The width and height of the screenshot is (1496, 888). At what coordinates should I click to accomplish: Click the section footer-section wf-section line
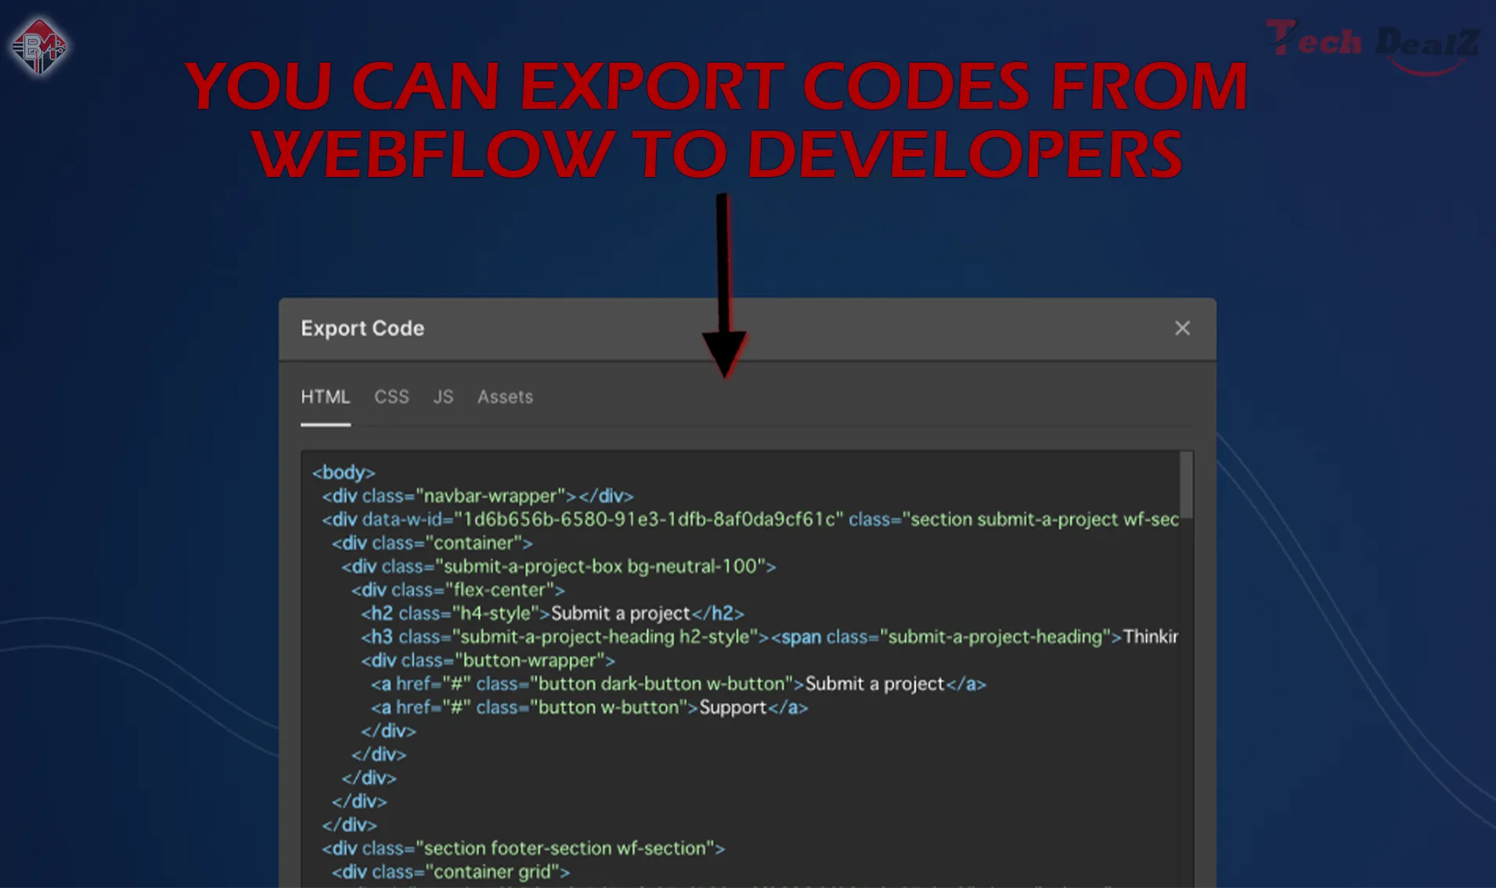pyautogui.click(x=524, y=848)
